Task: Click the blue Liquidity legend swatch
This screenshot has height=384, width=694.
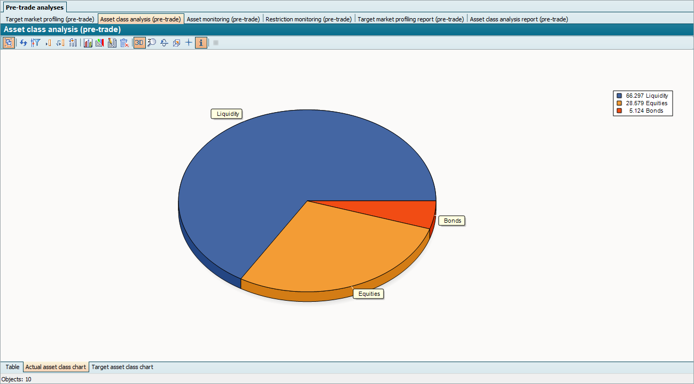Action: [619, 96]
